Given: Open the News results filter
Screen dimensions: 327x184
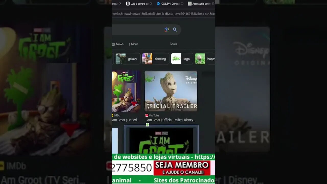Looking at the screenshot, I should pos(118,44).
